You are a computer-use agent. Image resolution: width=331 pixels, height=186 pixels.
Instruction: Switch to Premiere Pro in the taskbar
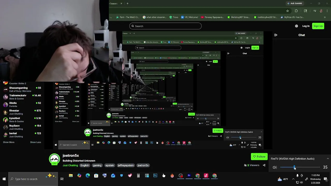coord(189,176)
